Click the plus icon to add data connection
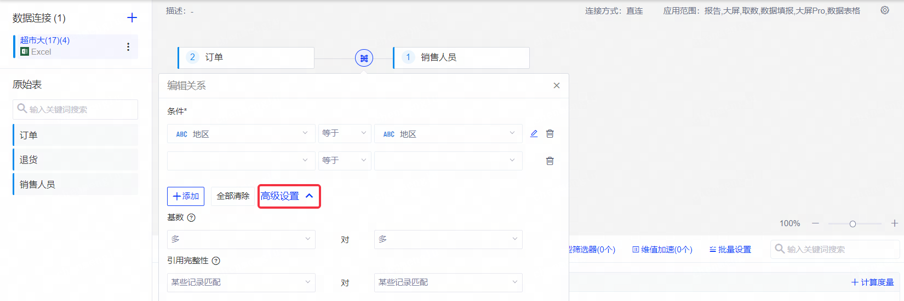Viewport: 904px width, 301px height. [132, 18]
